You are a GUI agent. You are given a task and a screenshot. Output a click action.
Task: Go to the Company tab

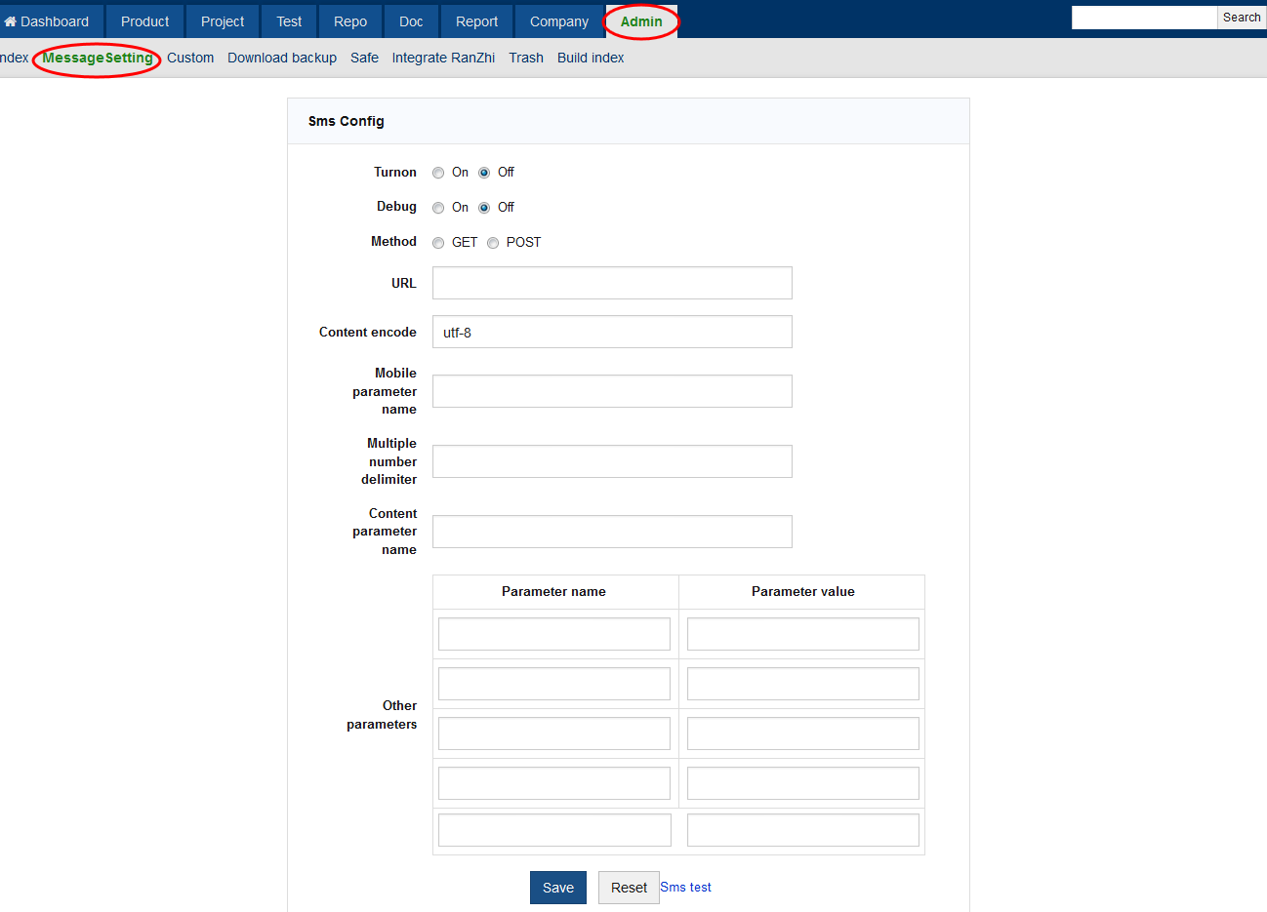558,21
